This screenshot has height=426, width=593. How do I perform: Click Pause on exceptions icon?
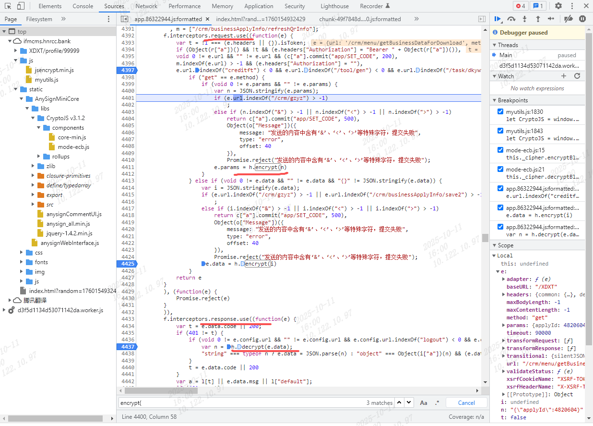(x=582, y=19)
